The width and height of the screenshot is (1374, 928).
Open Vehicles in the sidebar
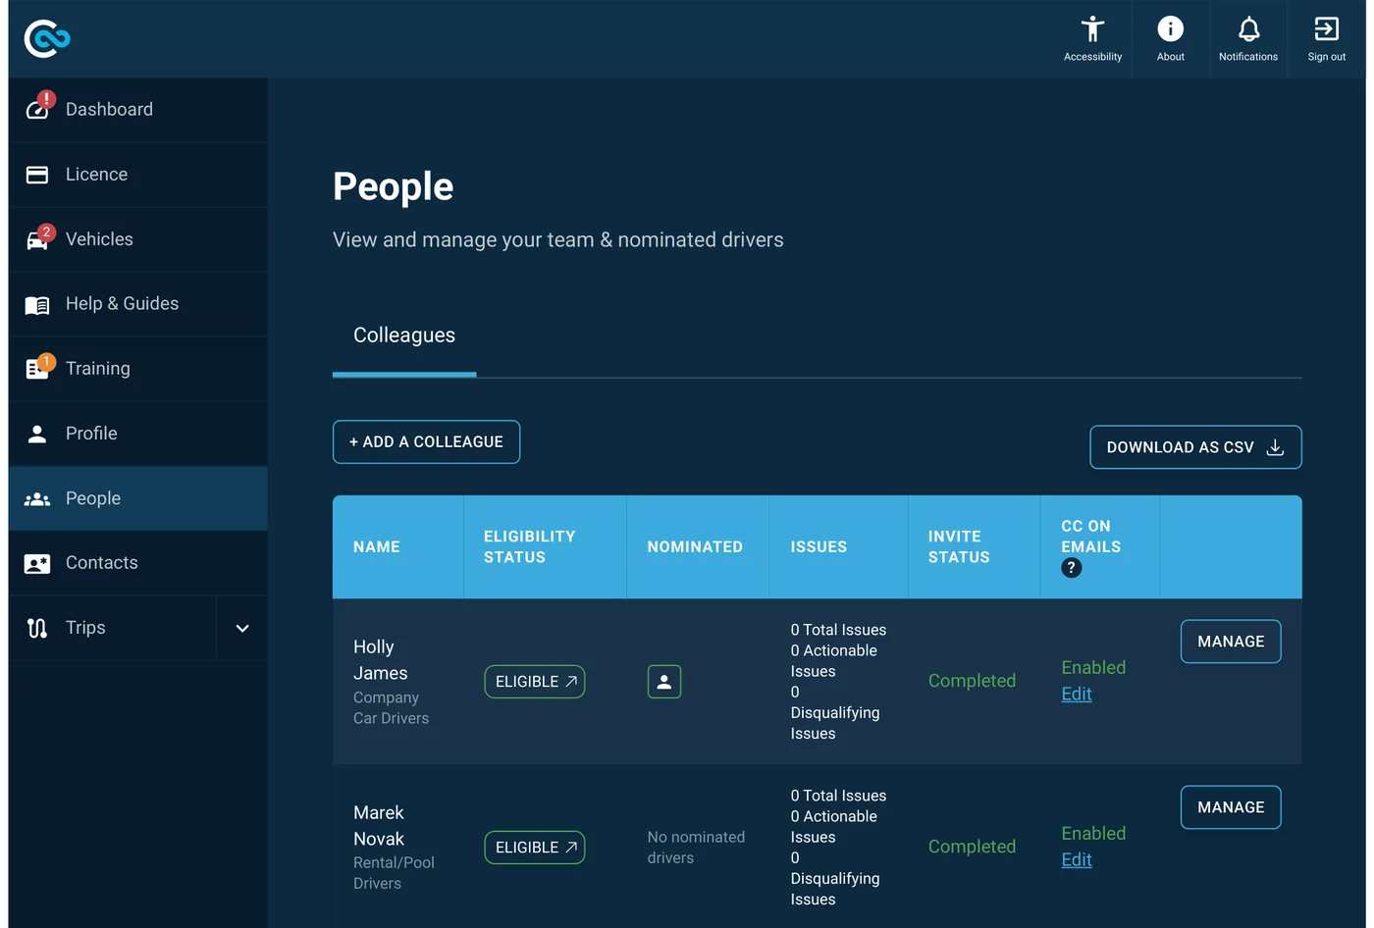tap(137, 239)
